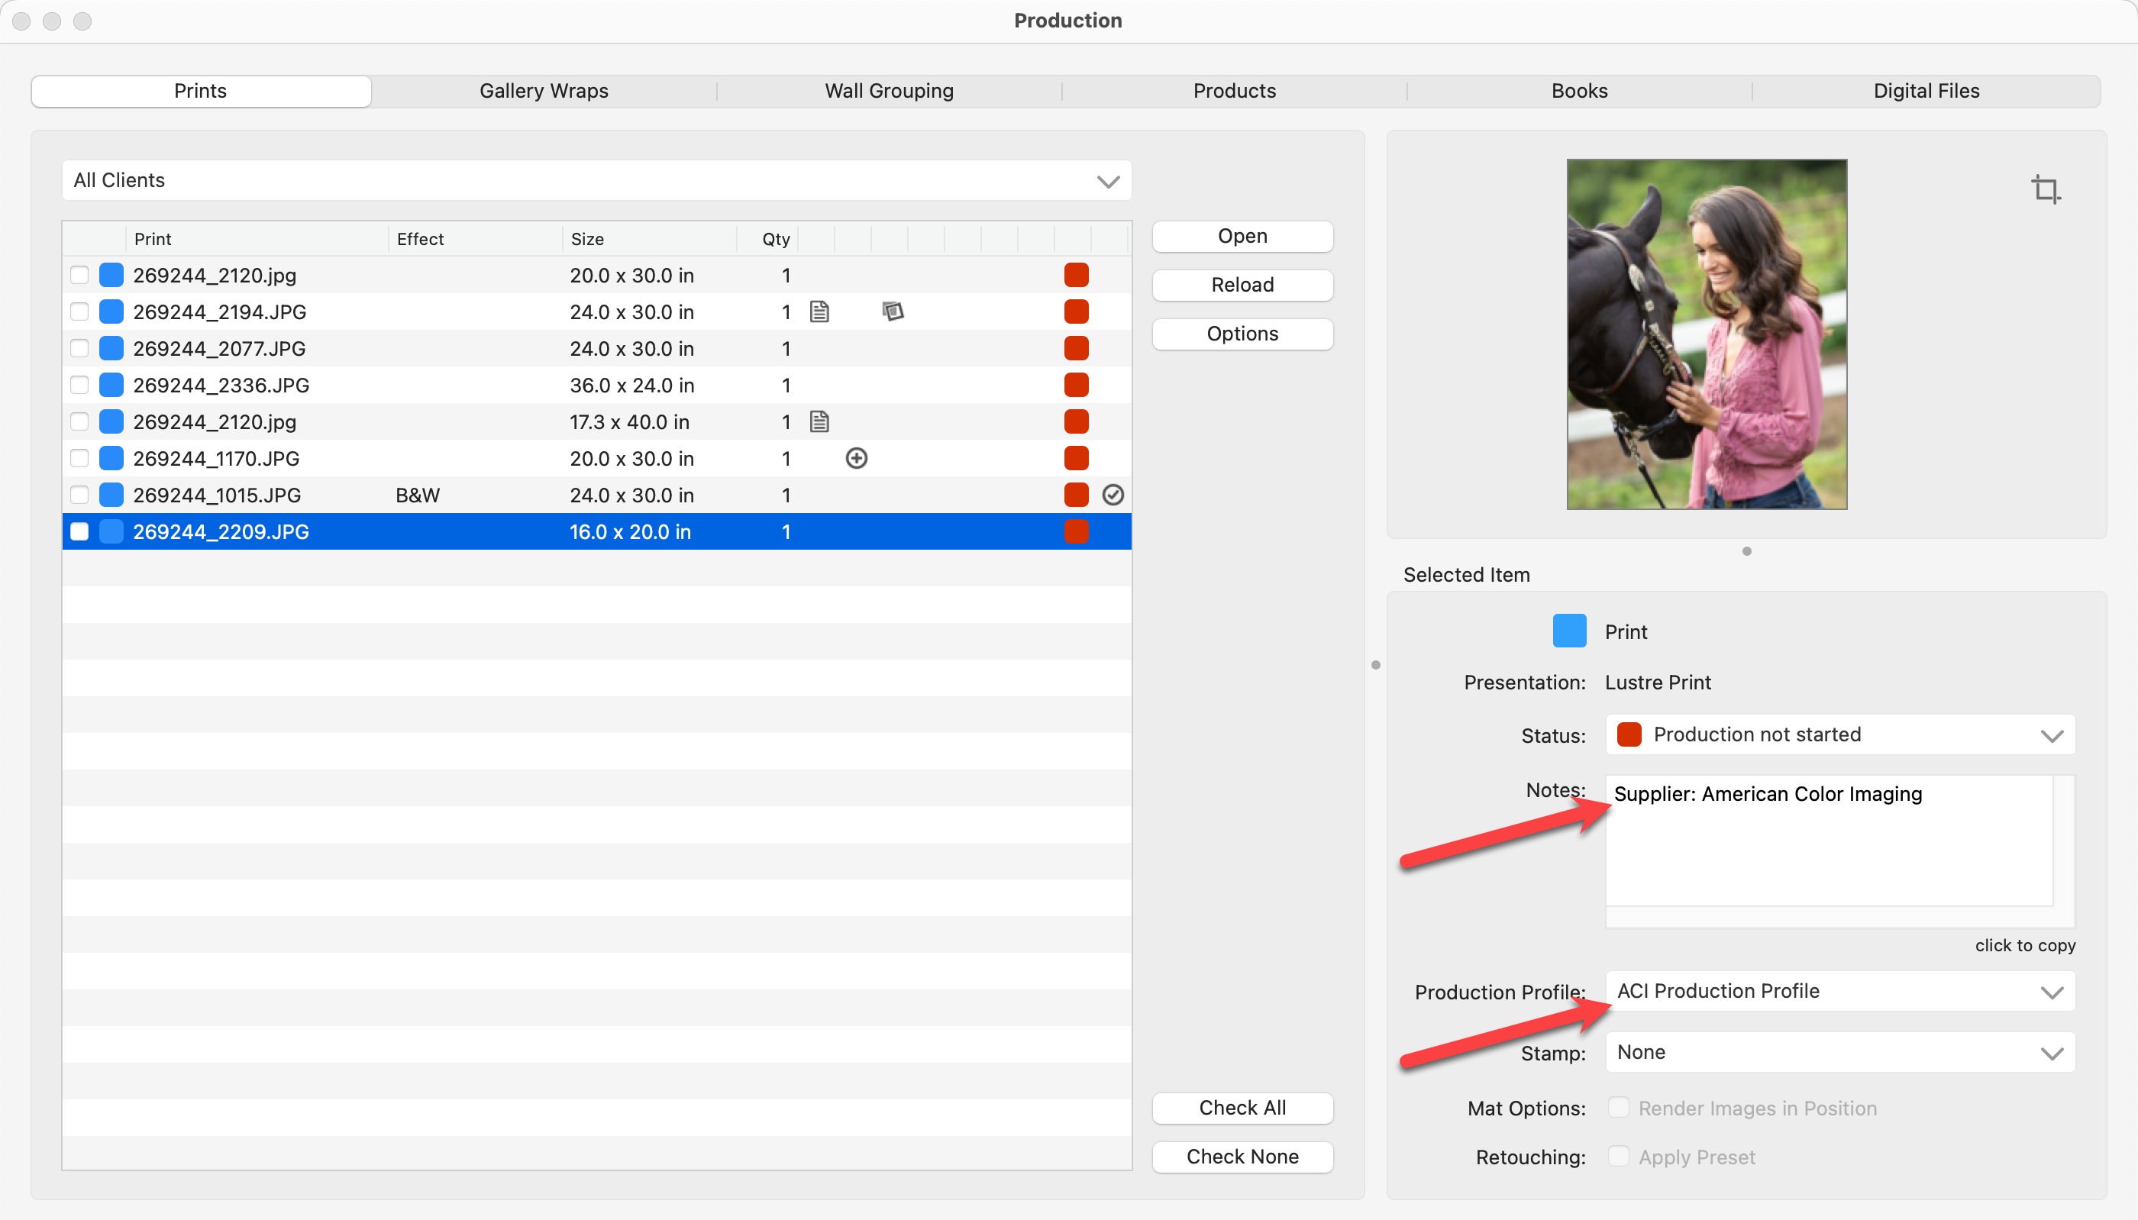Open the All Clients dropdown
The height and width of the screenshot is (1220, 2138).
(x=596, y=180)
